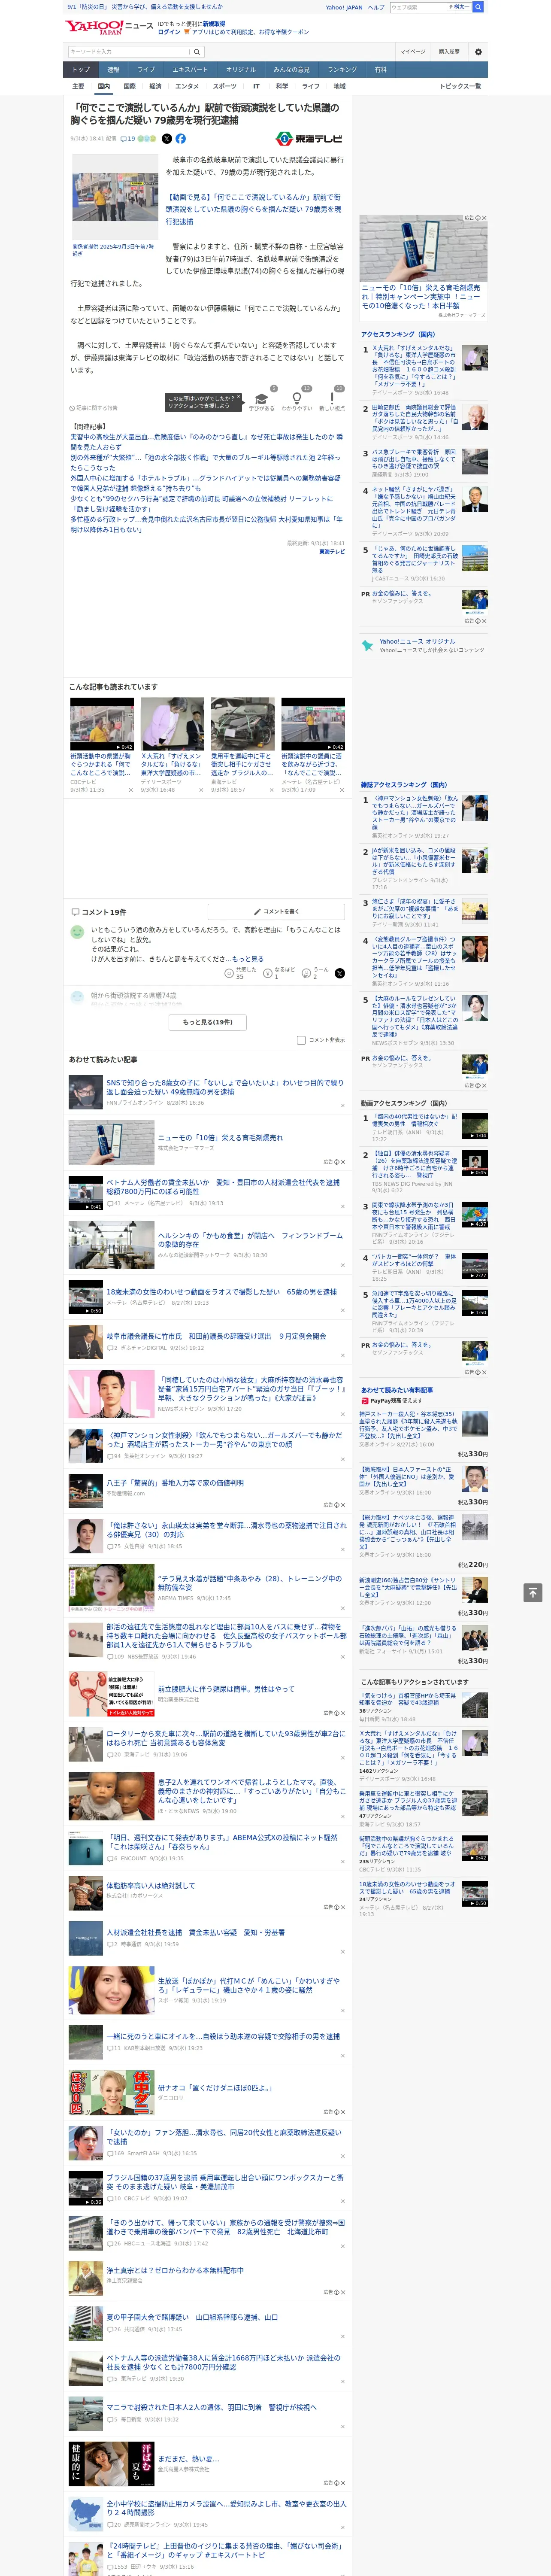Open the マニラで射殺された日本人2人 article
This screenshot has width=551, height=2576.
pos(212,2407)
